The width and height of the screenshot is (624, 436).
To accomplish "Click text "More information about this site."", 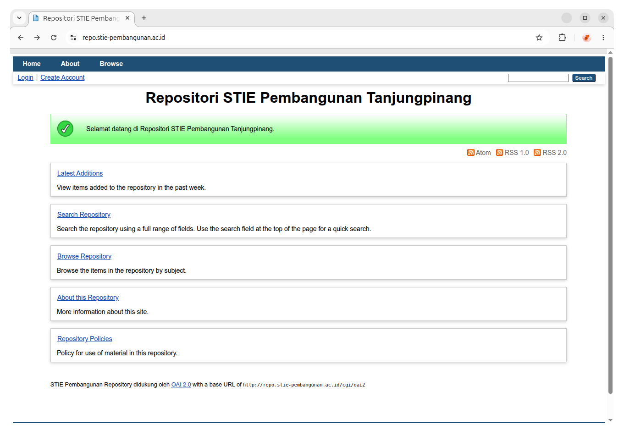I will click(x=103, y=312).
